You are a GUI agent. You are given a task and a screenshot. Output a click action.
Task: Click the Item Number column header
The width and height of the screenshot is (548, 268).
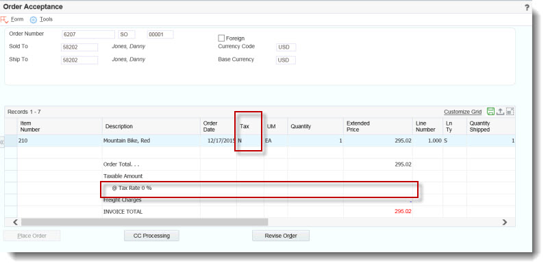(60, 126)
